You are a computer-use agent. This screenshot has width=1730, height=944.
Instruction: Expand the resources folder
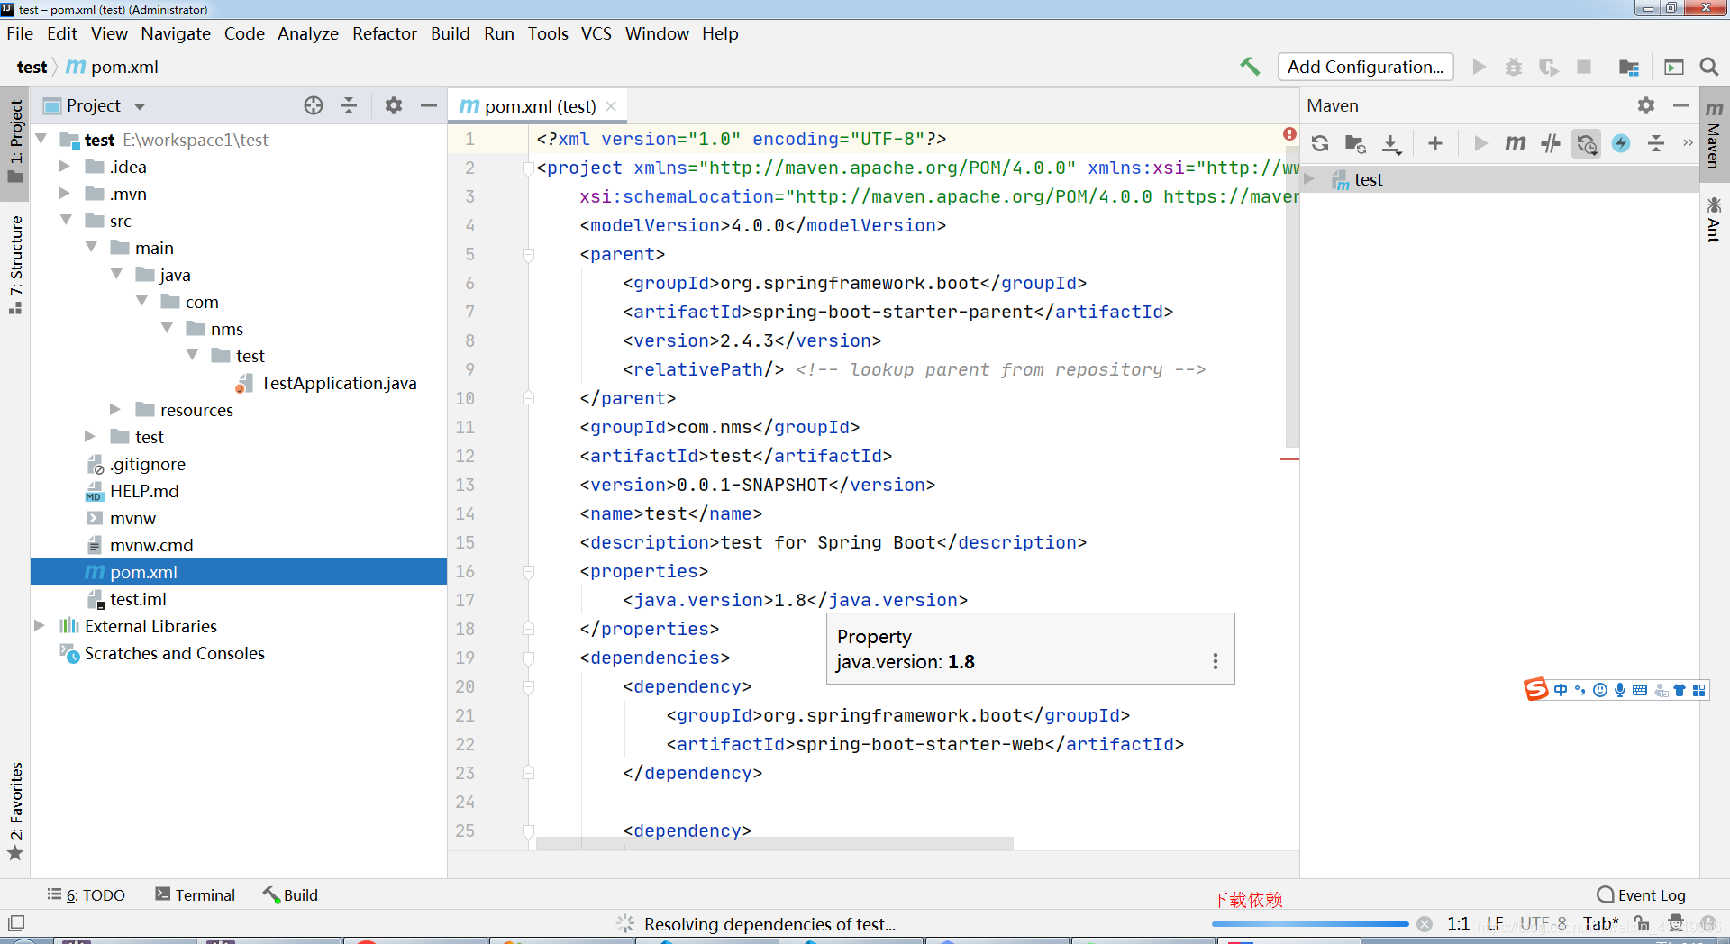(114, 410)
